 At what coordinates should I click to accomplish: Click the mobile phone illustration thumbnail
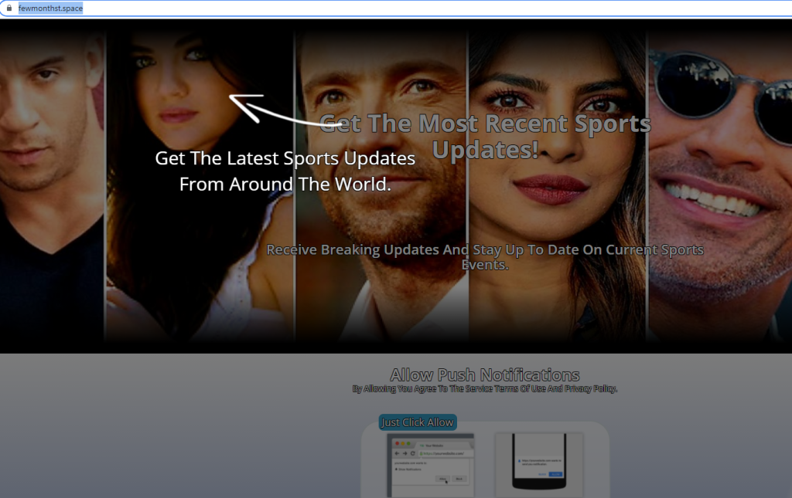[x=539, y=464]
